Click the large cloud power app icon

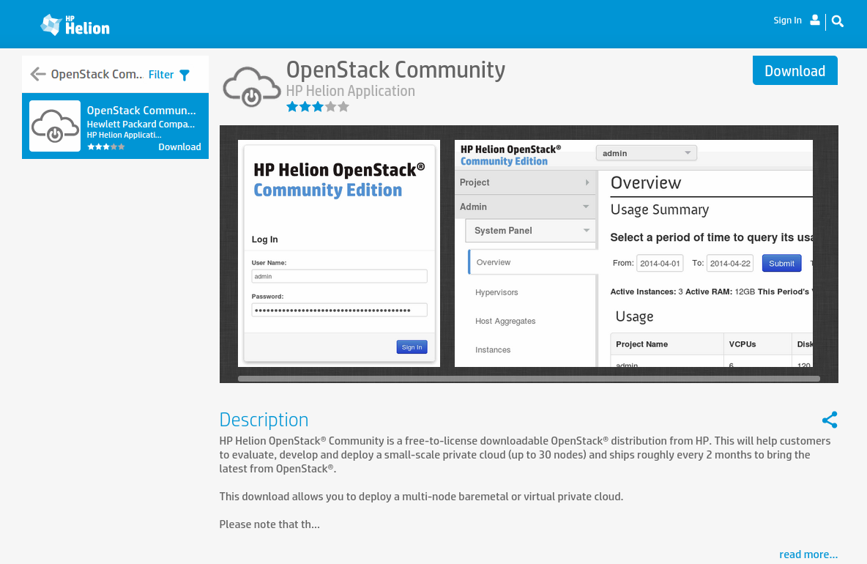[x=252, y=87]
